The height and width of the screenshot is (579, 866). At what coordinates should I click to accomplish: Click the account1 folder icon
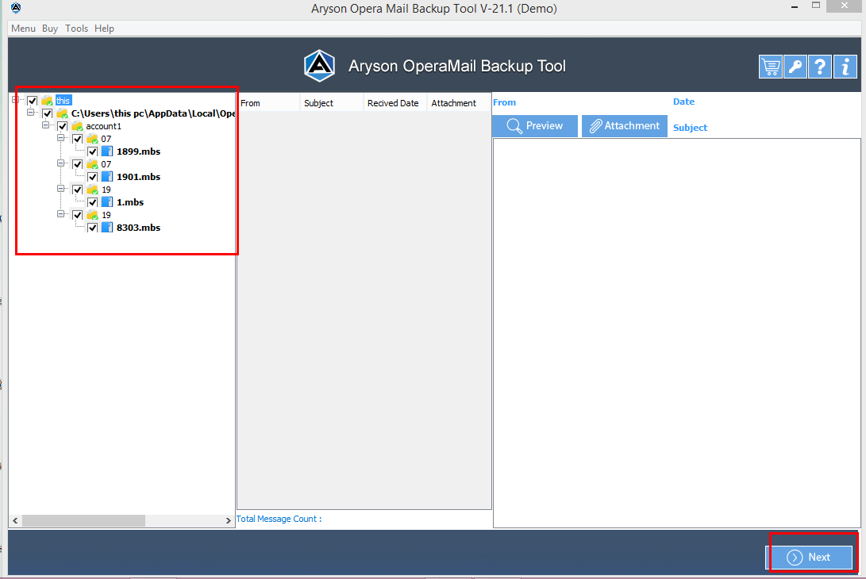[77, 126]
